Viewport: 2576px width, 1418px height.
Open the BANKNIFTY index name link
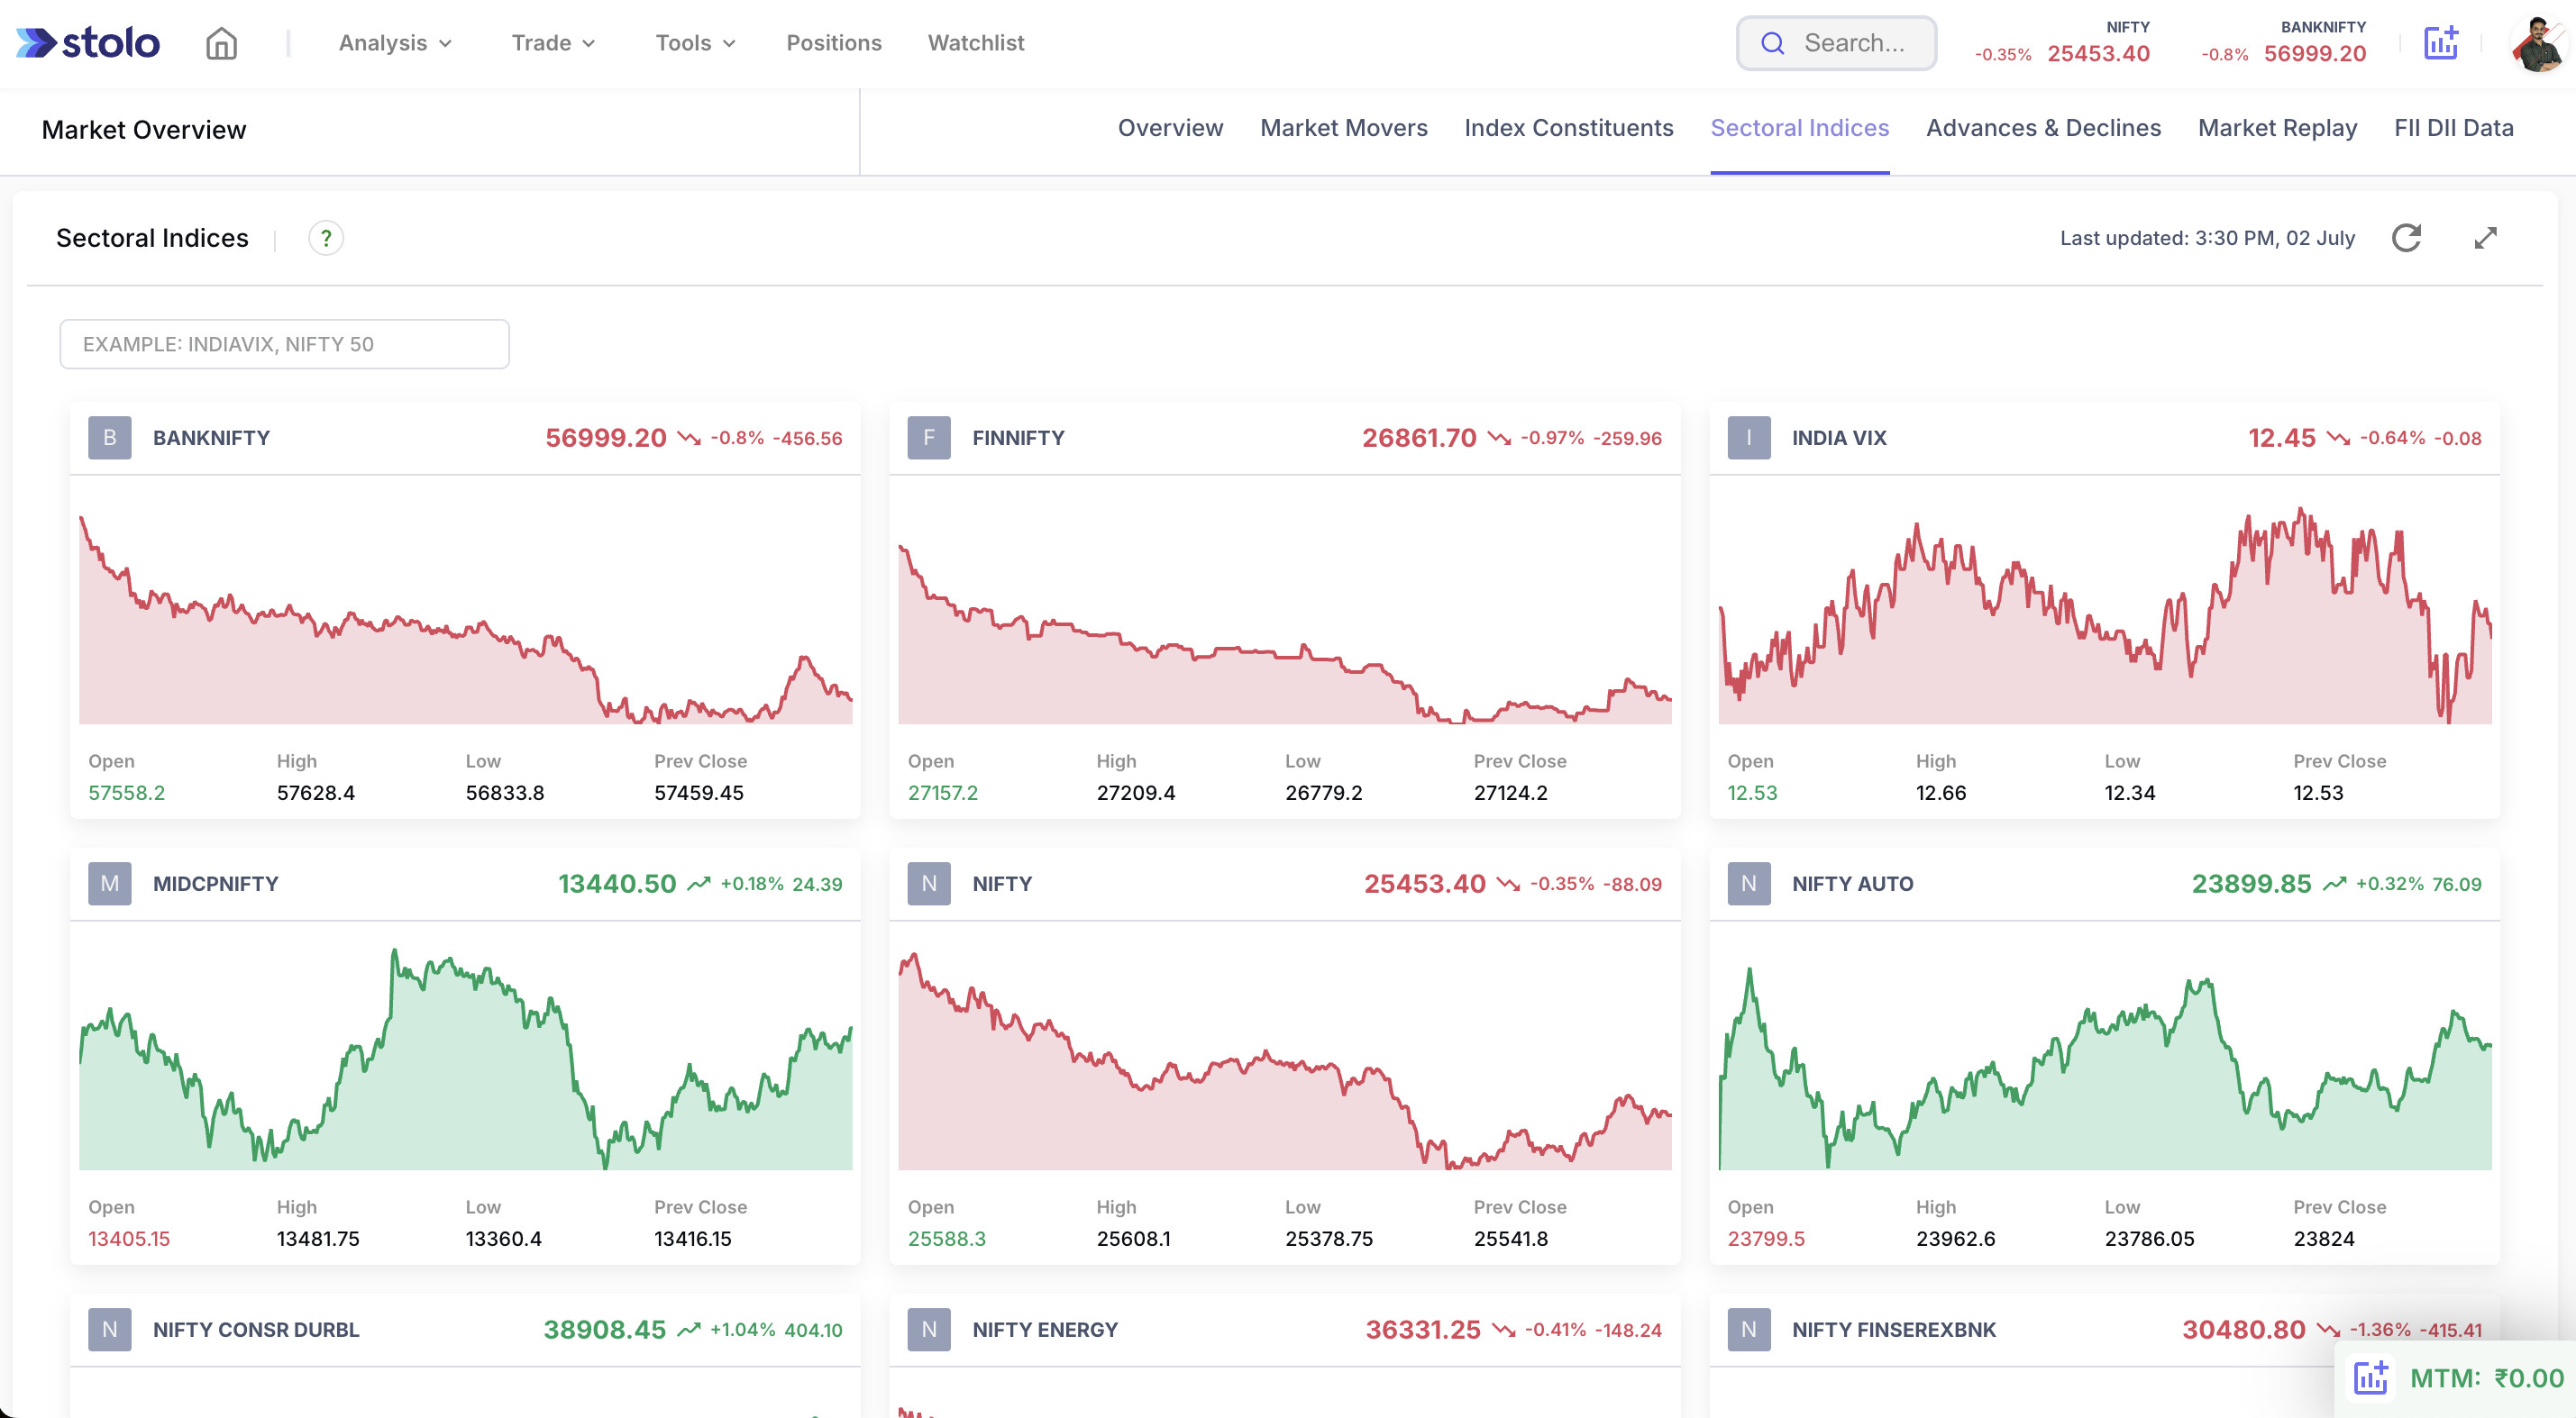[x=211, y=438]
